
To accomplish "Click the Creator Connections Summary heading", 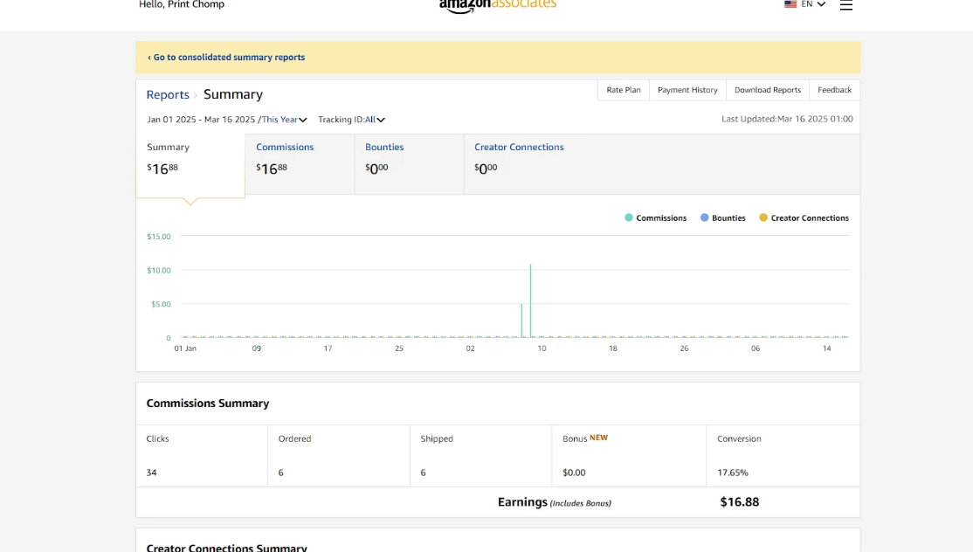I will click(x=226, y=548).
